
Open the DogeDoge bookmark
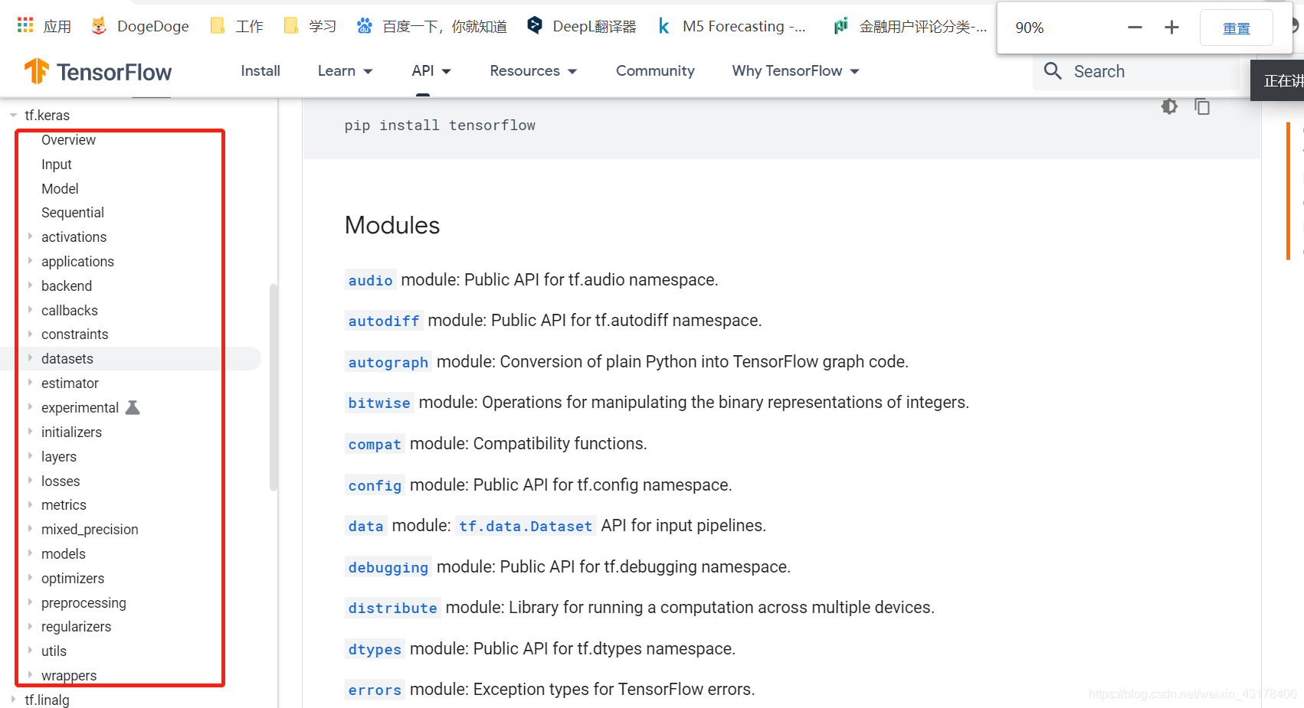140,26
